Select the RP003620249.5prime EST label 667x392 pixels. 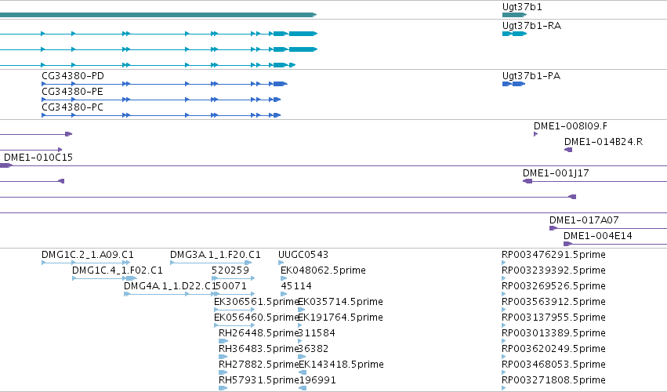(553, 349)
